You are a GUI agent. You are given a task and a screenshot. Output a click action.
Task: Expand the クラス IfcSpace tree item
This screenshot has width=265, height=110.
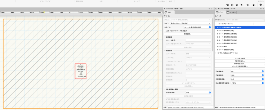[x=216, y=53]
